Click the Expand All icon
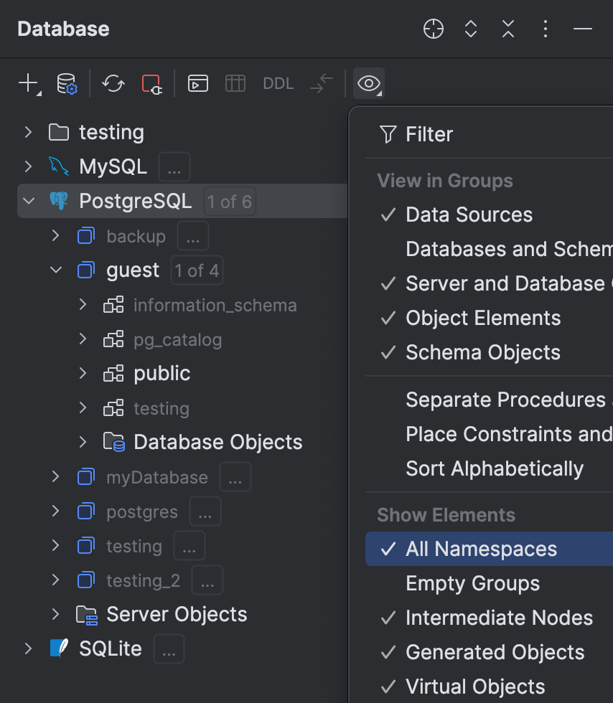613x703 pixels. coord(470,29)
